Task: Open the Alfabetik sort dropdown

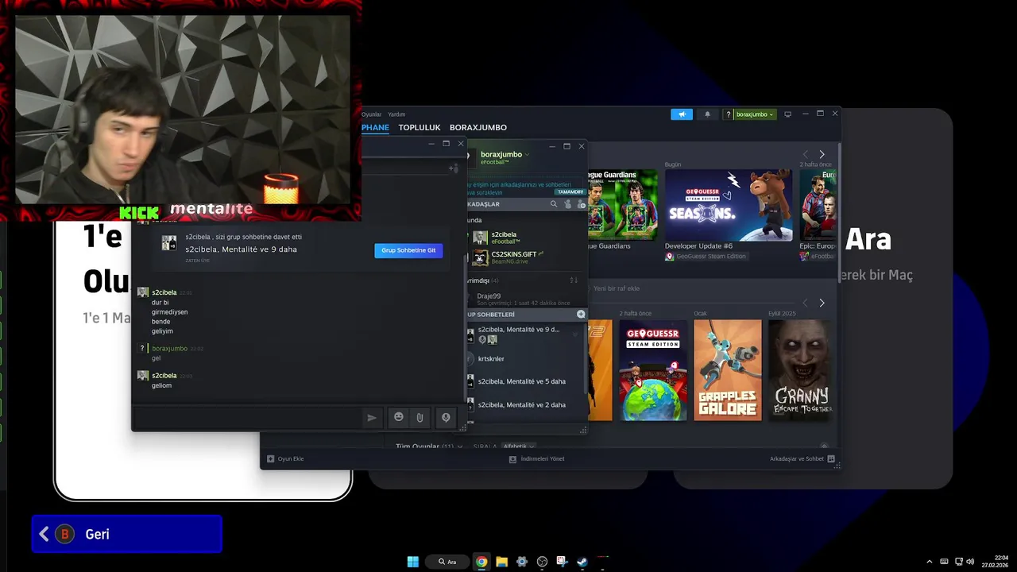Action: coord(519,446)
